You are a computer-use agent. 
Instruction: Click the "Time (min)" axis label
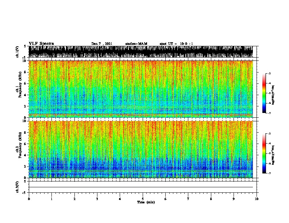point(146,202)
